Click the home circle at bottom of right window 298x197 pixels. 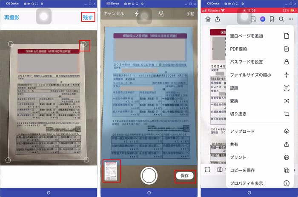coord(249,193)
